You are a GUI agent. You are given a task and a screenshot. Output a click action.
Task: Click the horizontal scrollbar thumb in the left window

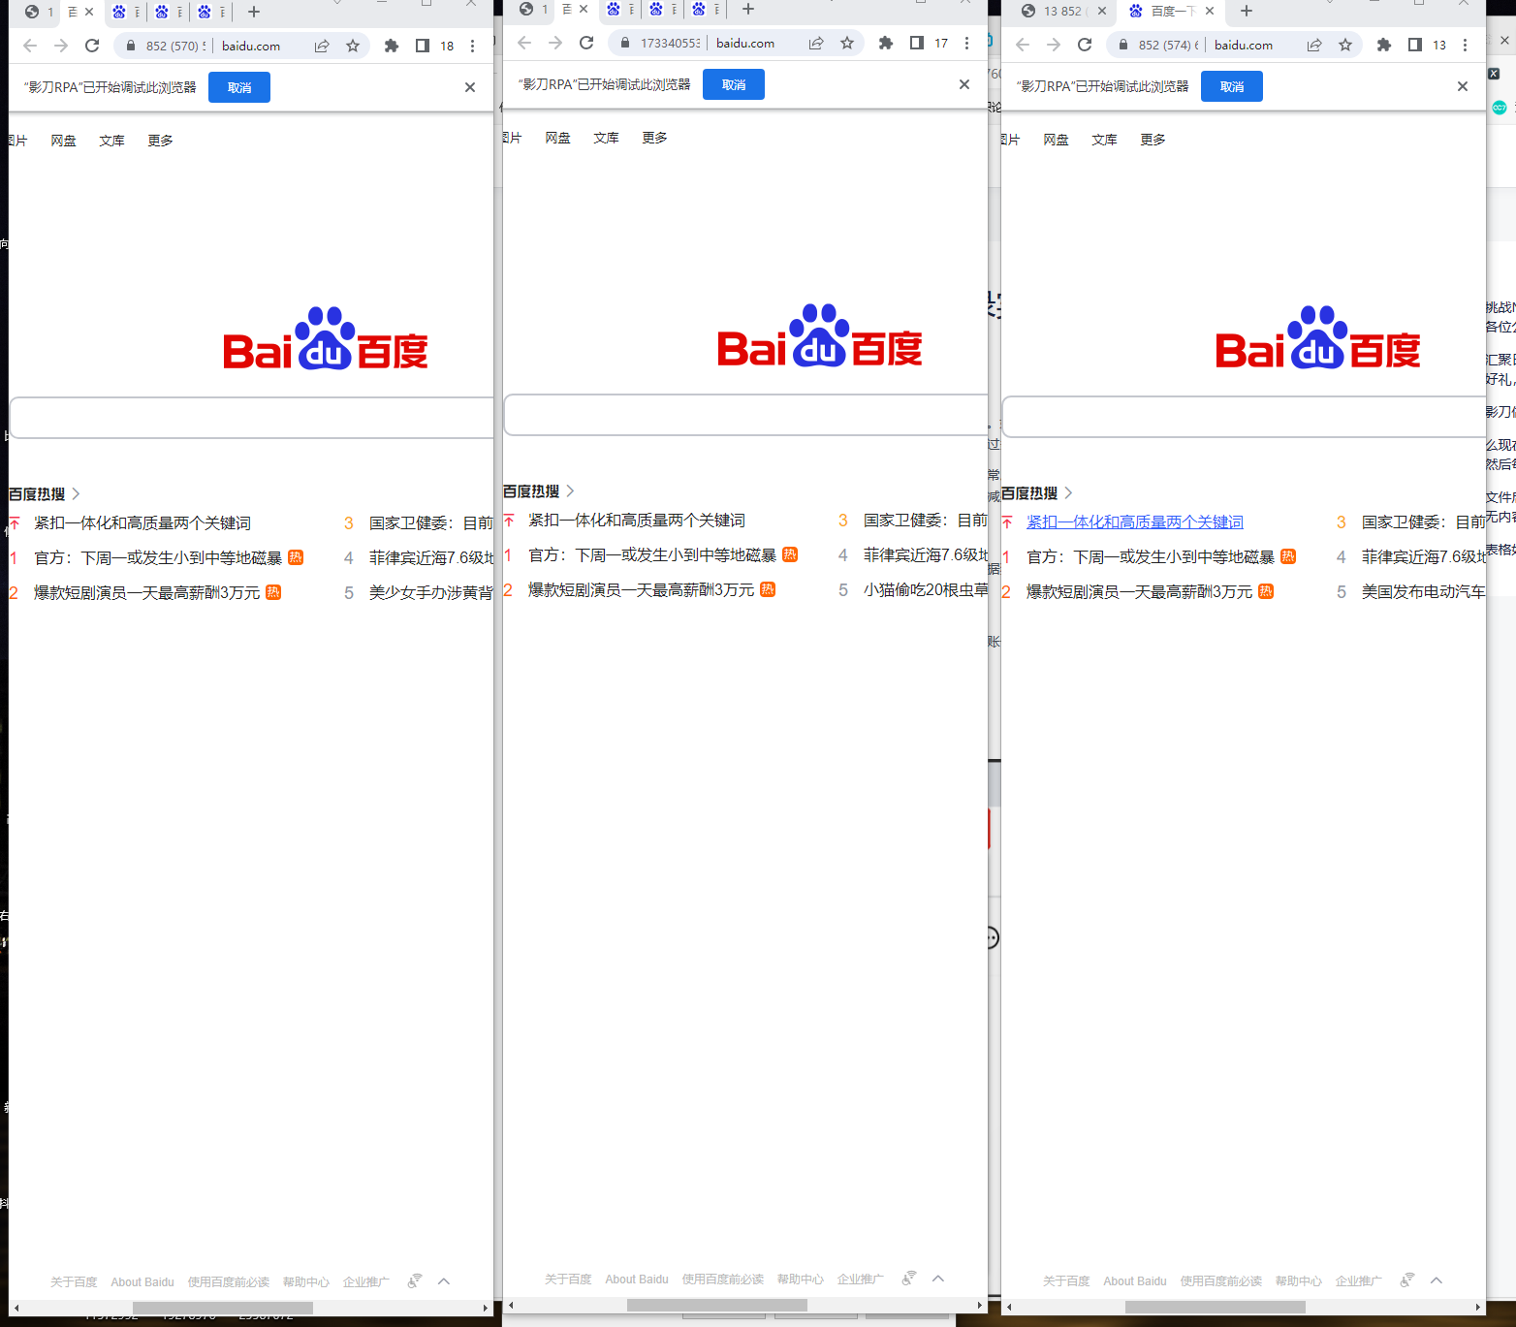tap(223, 1309)
